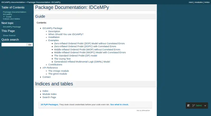Click the Read the Docs book icon

click(189, 106)
